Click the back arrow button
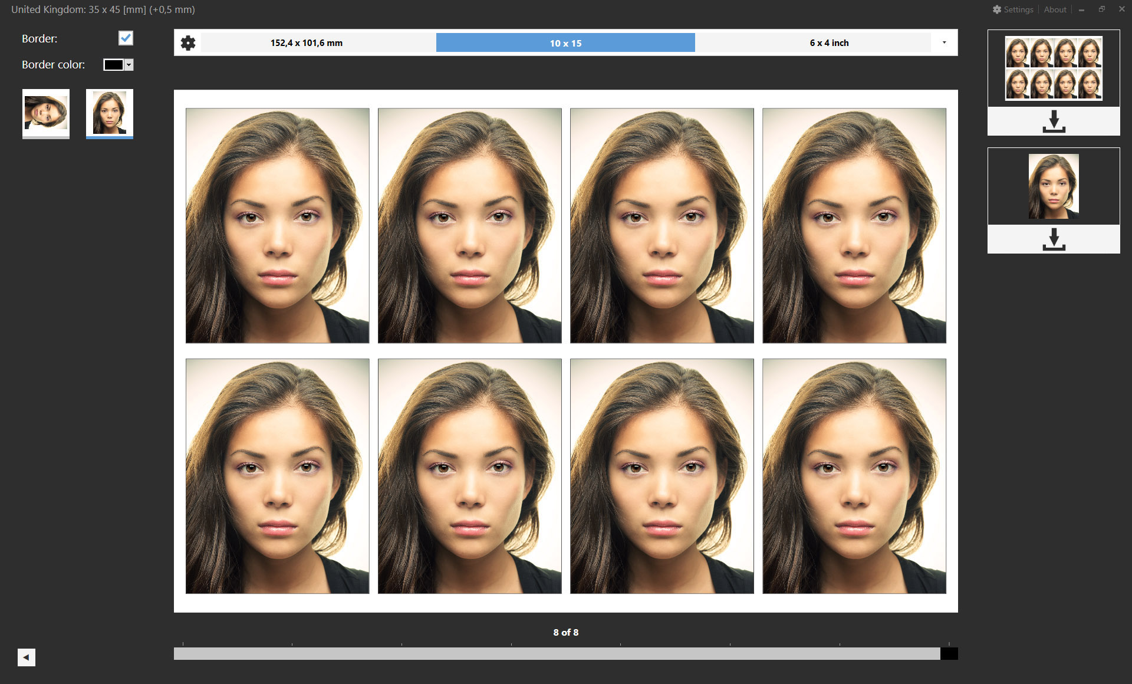 click(x=27, y=657)
